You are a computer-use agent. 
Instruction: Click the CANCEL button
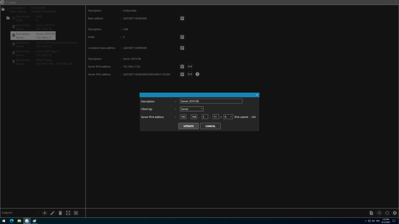click(x=210, y=126)
